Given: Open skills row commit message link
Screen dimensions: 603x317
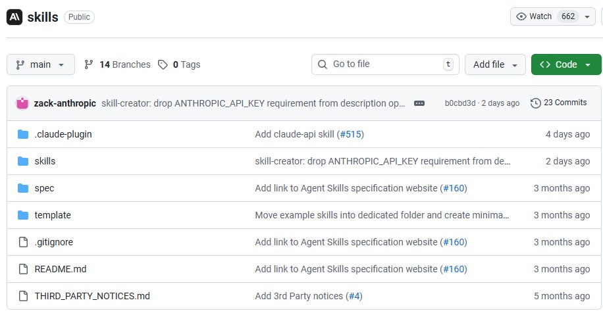Looking at the screenshot, I should tap(382, 161).
